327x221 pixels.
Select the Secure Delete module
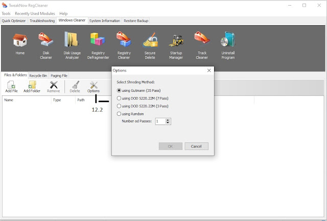[150, 45]
